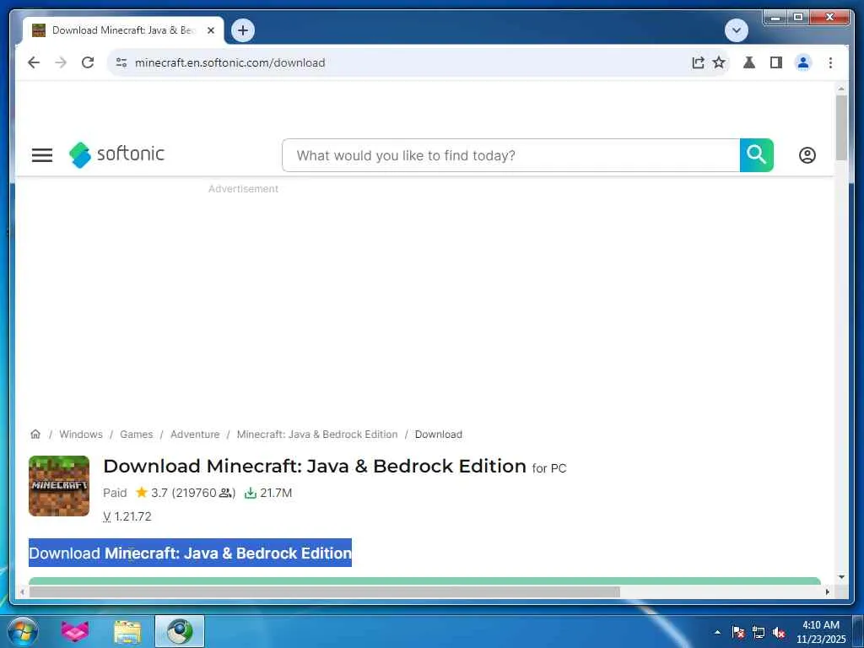Viewport: 864px width, 648px height.
Task: Click the address bar URL
Action: [x=229, y=62]
